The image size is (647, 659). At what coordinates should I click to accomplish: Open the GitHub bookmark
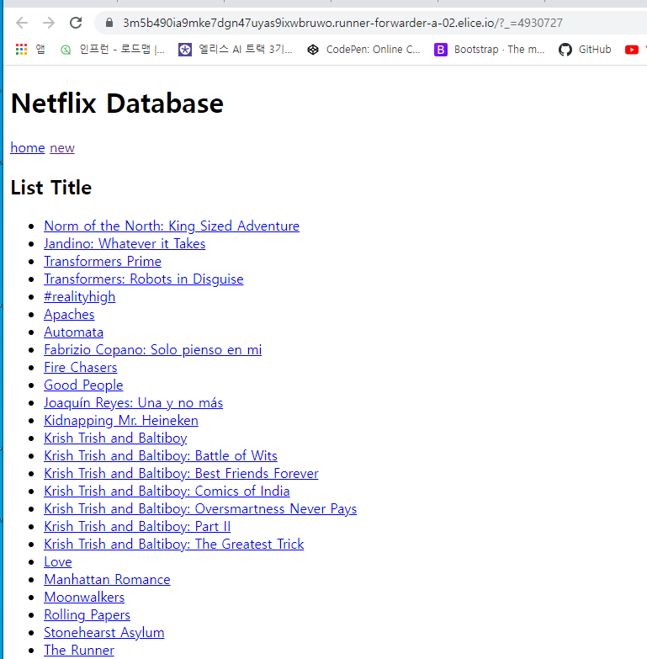(x=585, y=50)
